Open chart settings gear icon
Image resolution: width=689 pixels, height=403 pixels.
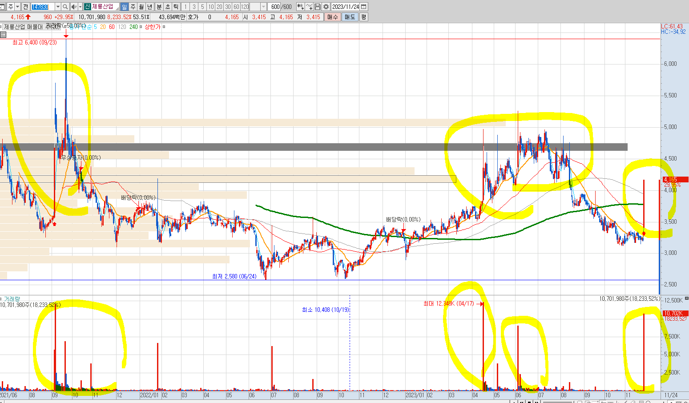(326, 7)
